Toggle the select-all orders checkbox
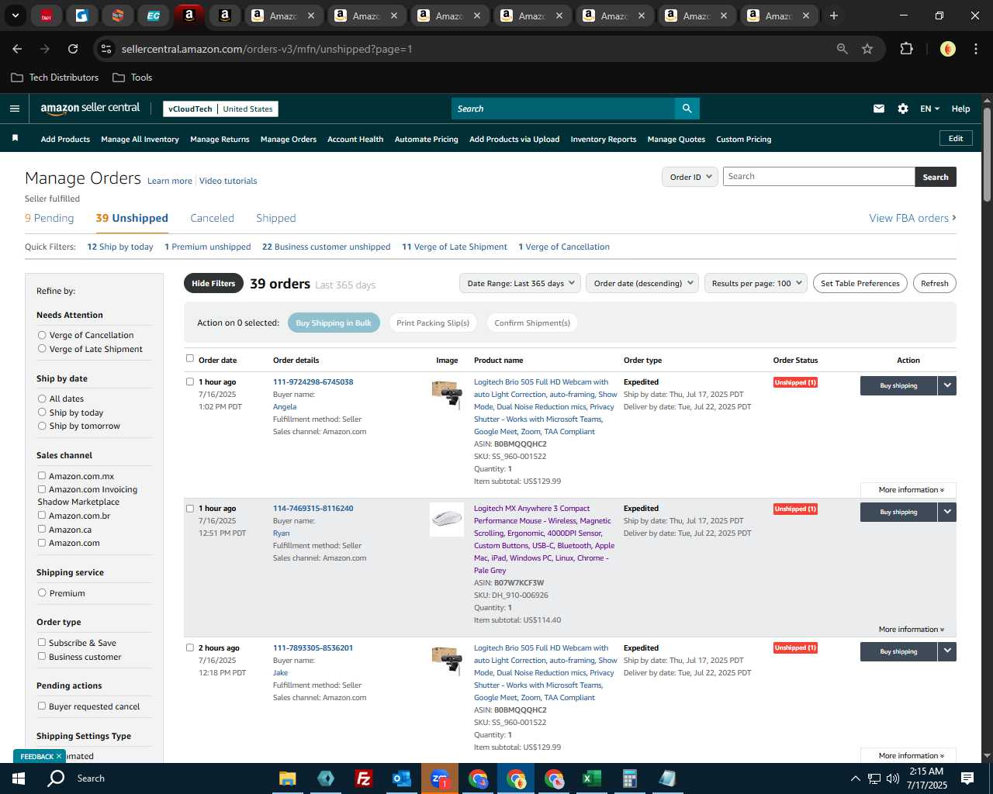Image resolution: width=993 pixels, height=794 pixels. (190, 358)
